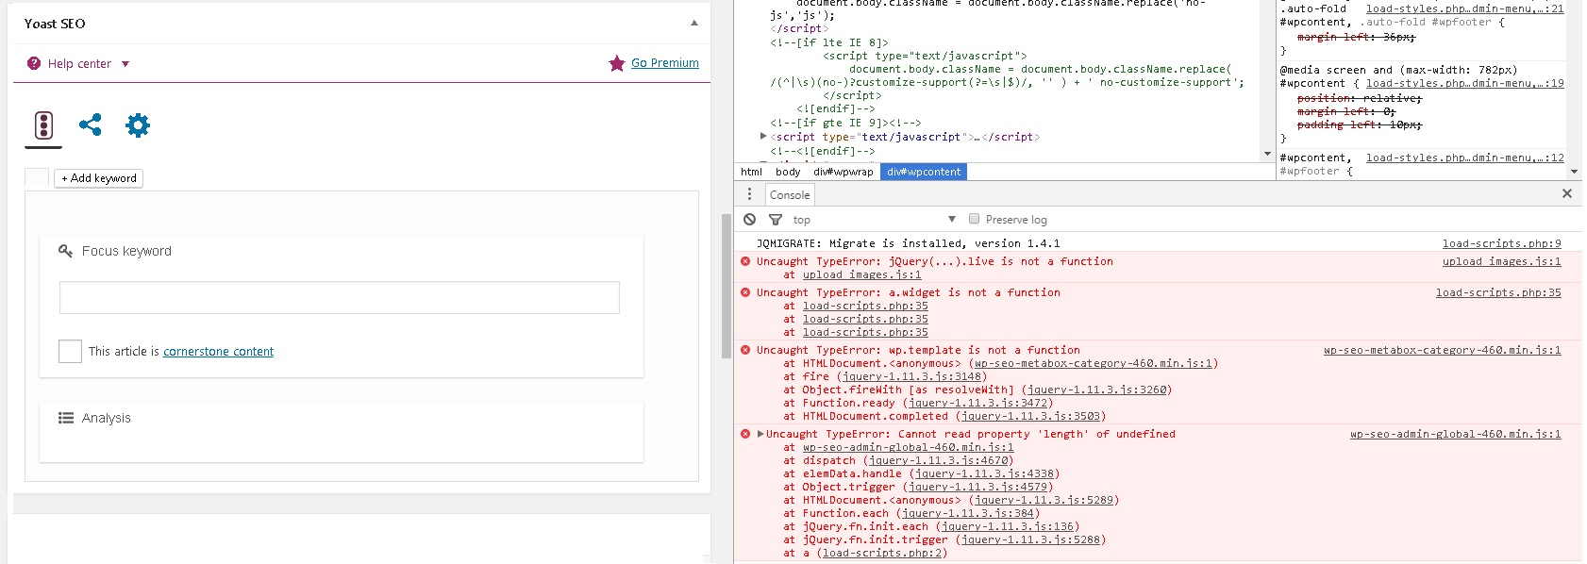
Task: Click the Yoast SEO metabox title
Action: [x=55, y=24]
